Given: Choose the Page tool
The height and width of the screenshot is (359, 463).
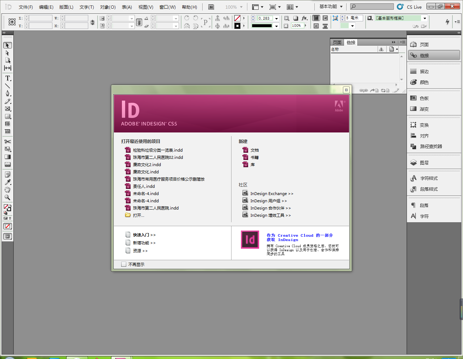Looking at the screenshot, I should (8, 60).
